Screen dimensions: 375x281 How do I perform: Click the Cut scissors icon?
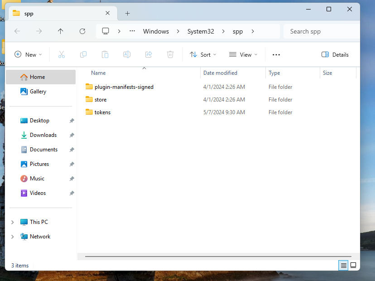[62, 54]
